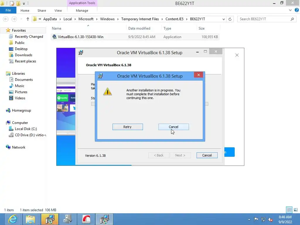Click Cancel in VirtualBox setup wizard footer
The width and height of the screenshot is (300, 225).
point(207,155)
